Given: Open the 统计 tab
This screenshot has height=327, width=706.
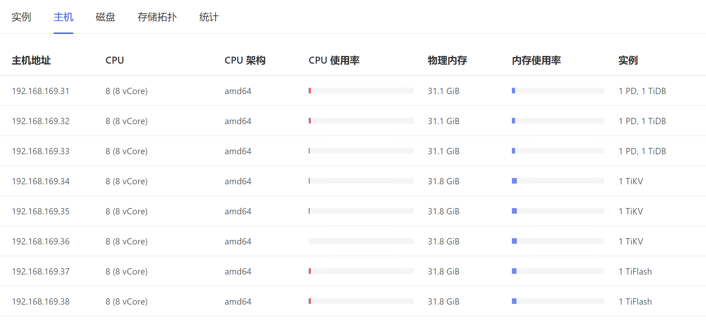Looking at the screenshot, I should click(x=208, y=17).
